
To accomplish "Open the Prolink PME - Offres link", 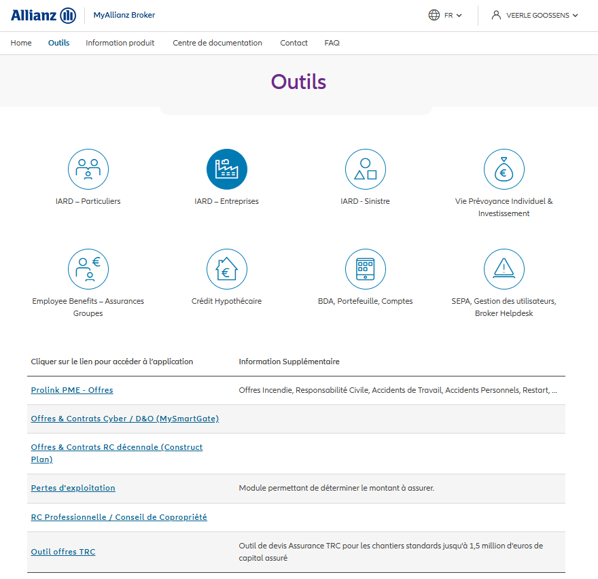I will click(x=72, y=390).
